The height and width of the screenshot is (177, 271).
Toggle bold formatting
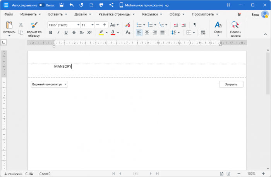tap(50, 33)
